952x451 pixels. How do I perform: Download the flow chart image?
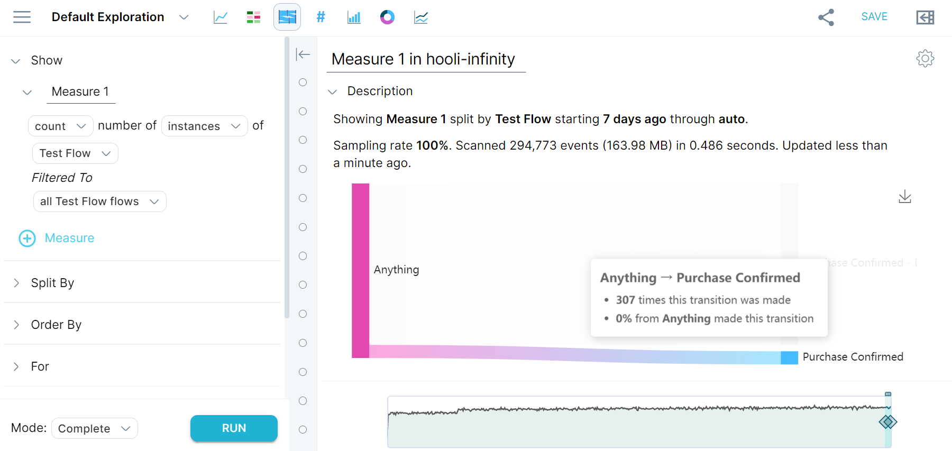[905, 197]
